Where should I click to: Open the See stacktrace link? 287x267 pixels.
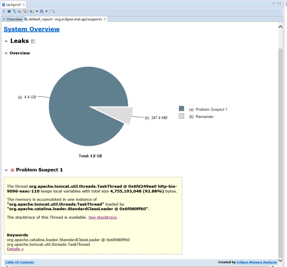[x=103, y=217]
